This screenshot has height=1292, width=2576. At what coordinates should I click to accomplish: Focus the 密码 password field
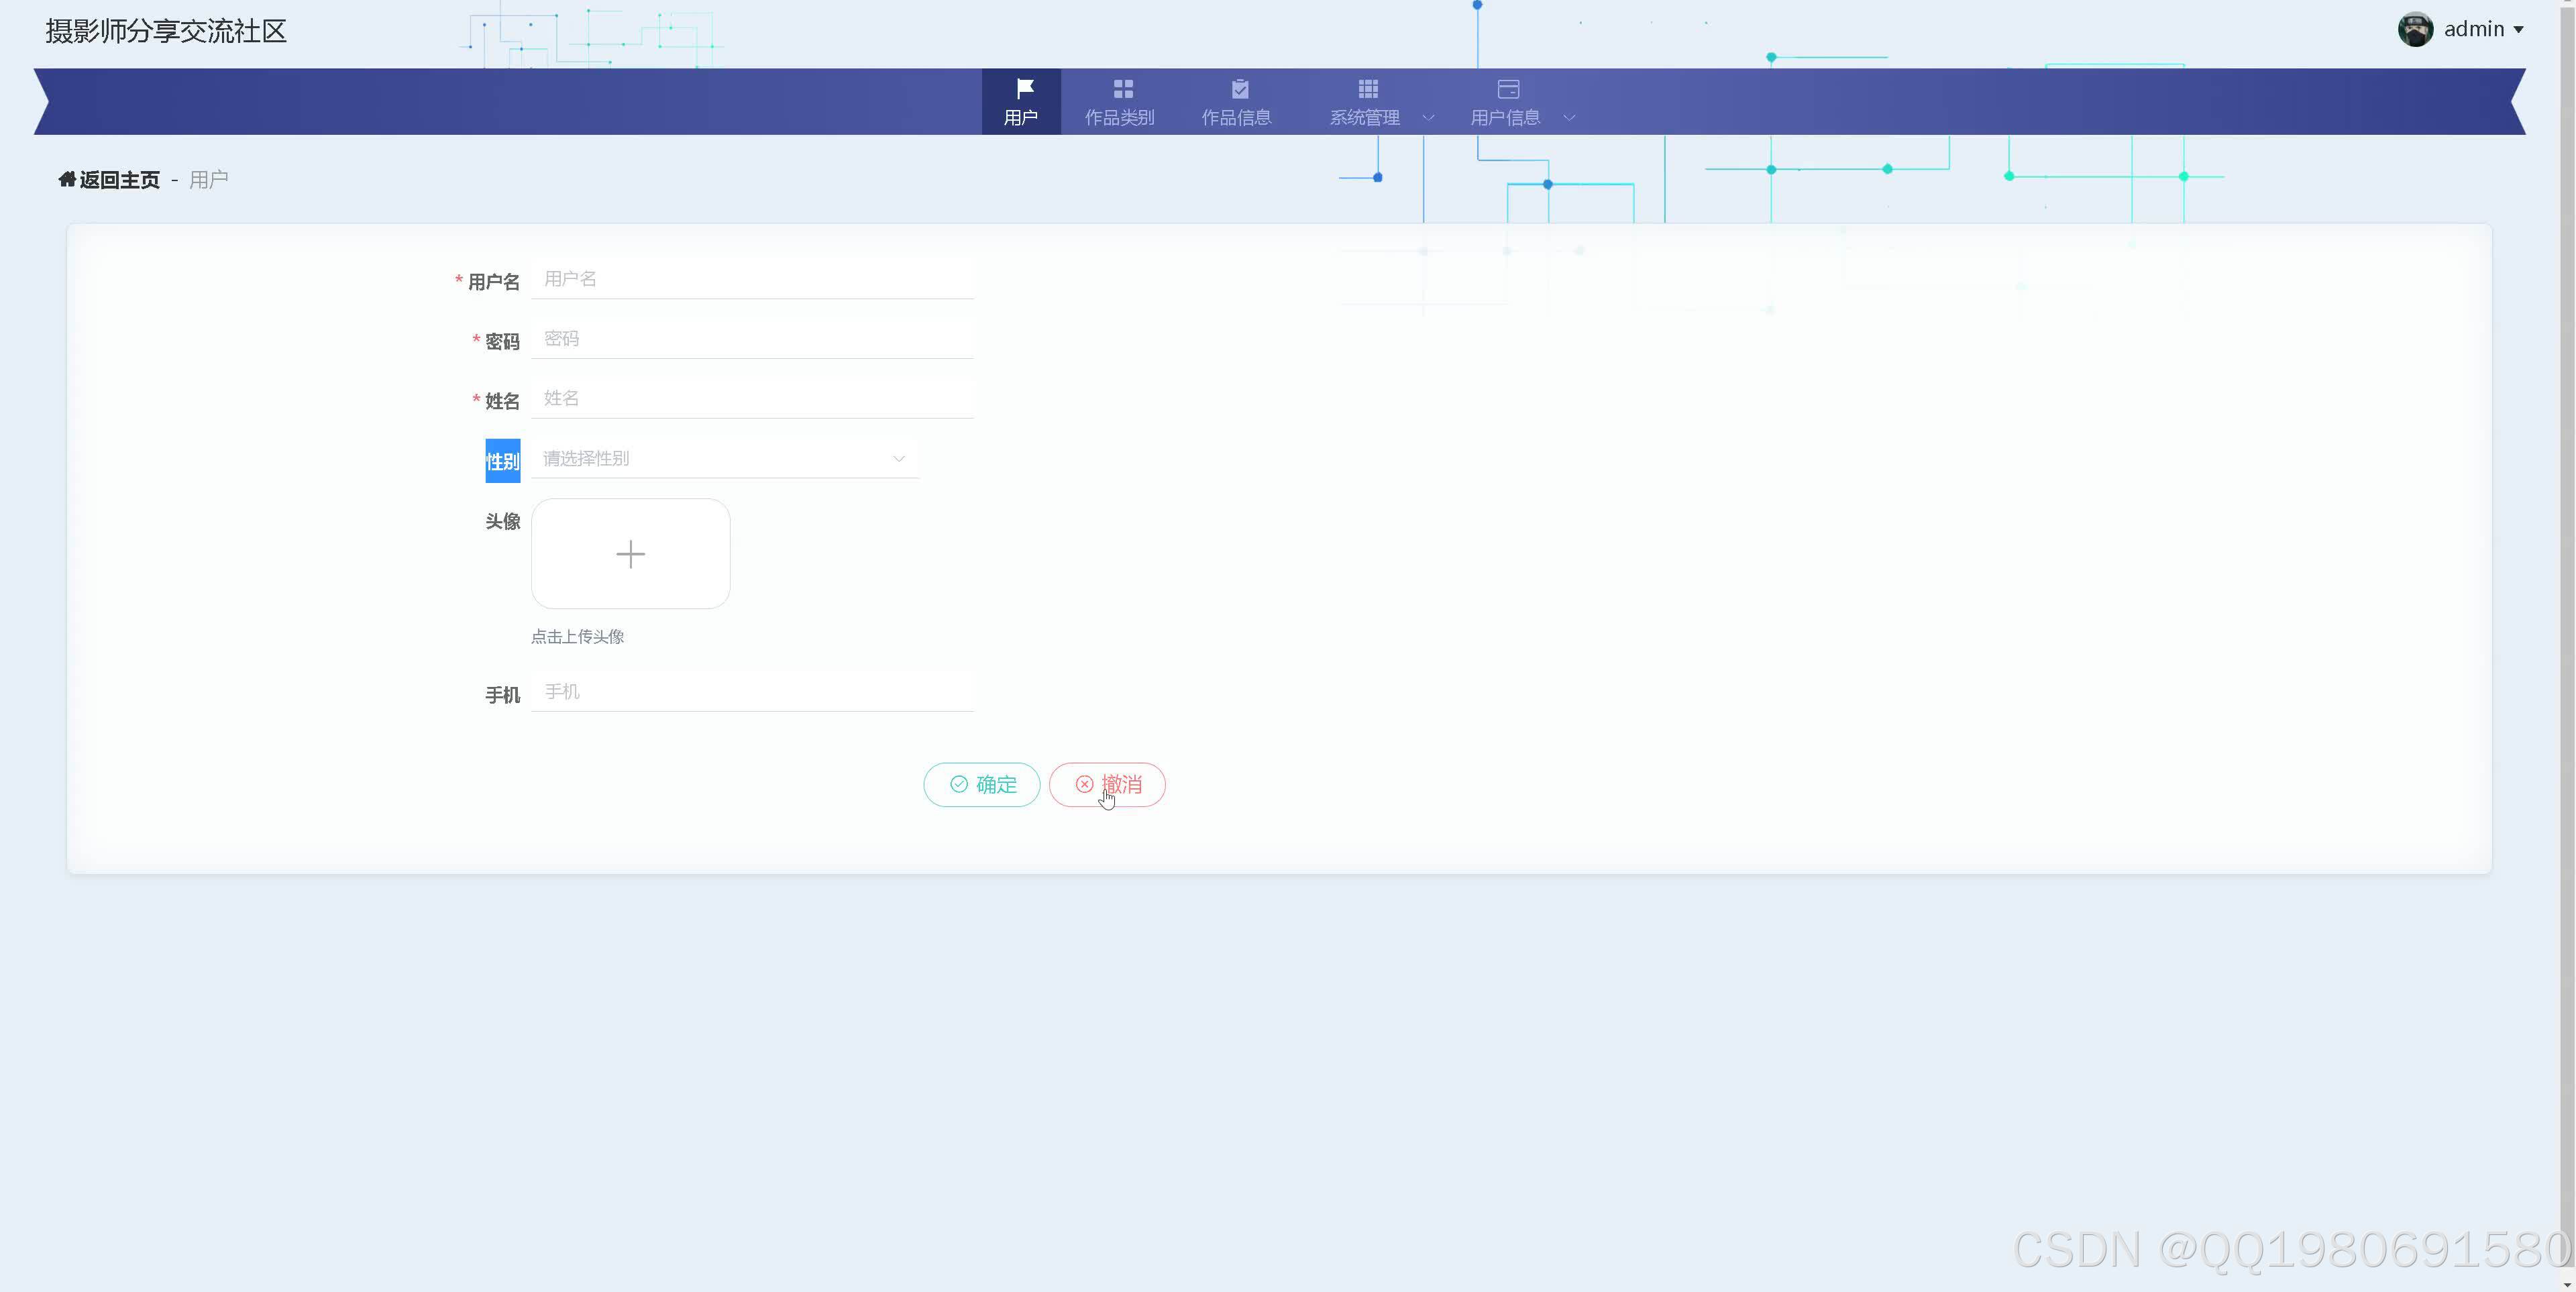click(x=752, y=339)
